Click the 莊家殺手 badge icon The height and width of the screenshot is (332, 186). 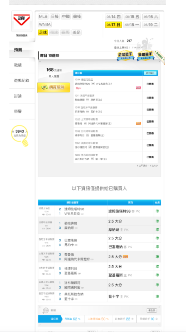[126, 55]
